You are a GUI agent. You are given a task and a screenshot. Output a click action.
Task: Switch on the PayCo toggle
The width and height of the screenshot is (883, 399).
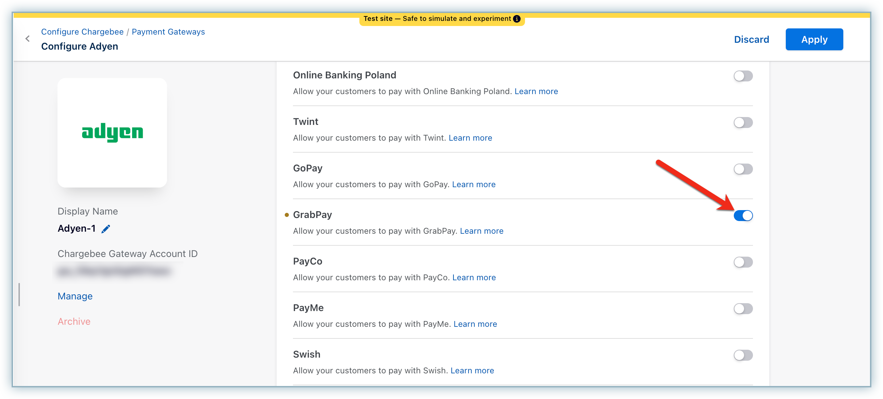coord(743,262)
